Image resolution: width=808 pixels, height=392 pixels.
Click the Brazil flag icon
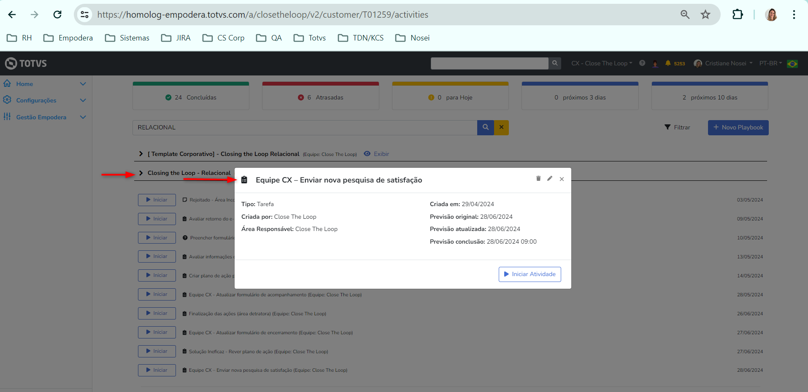792,64
